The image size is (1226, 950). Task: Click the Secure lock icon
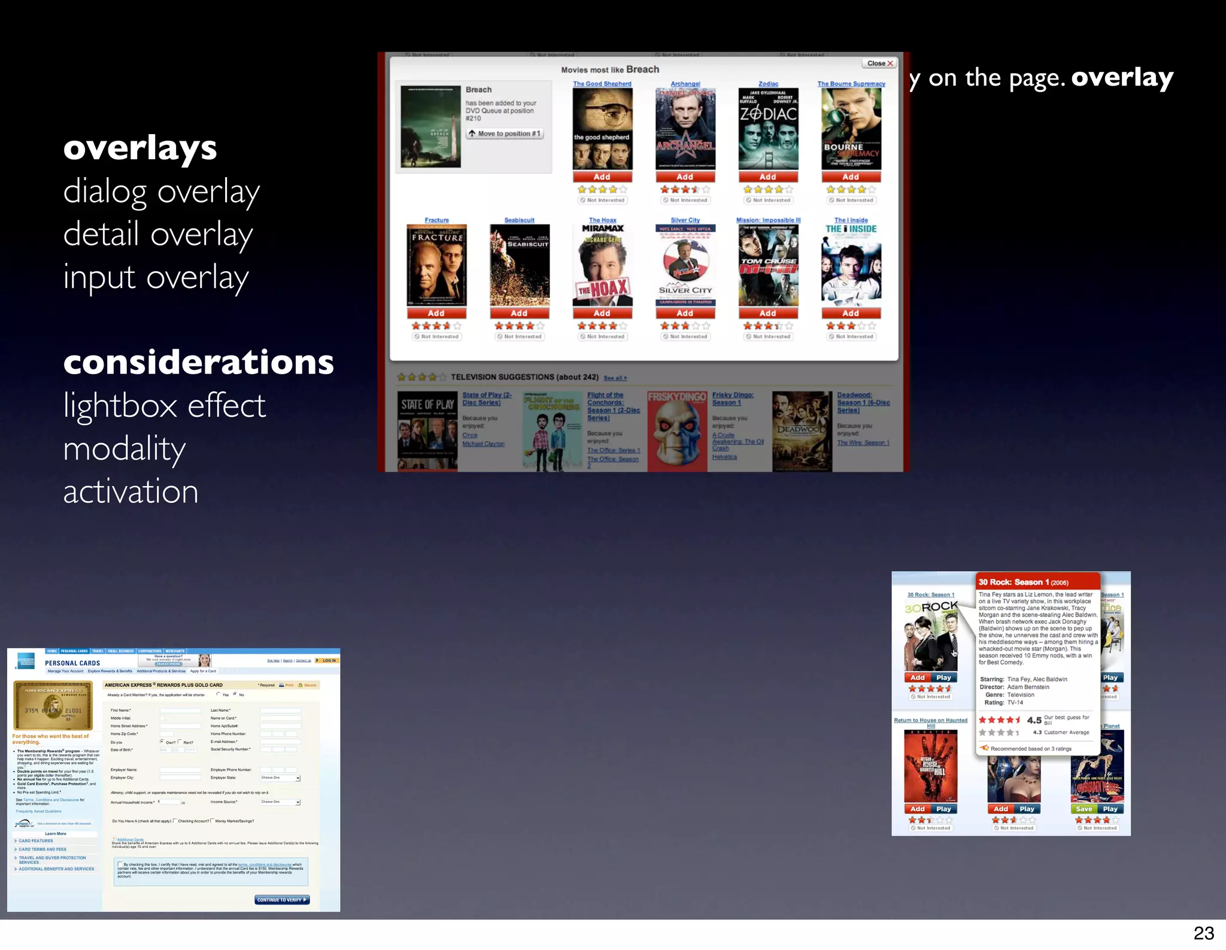point(300,685)
